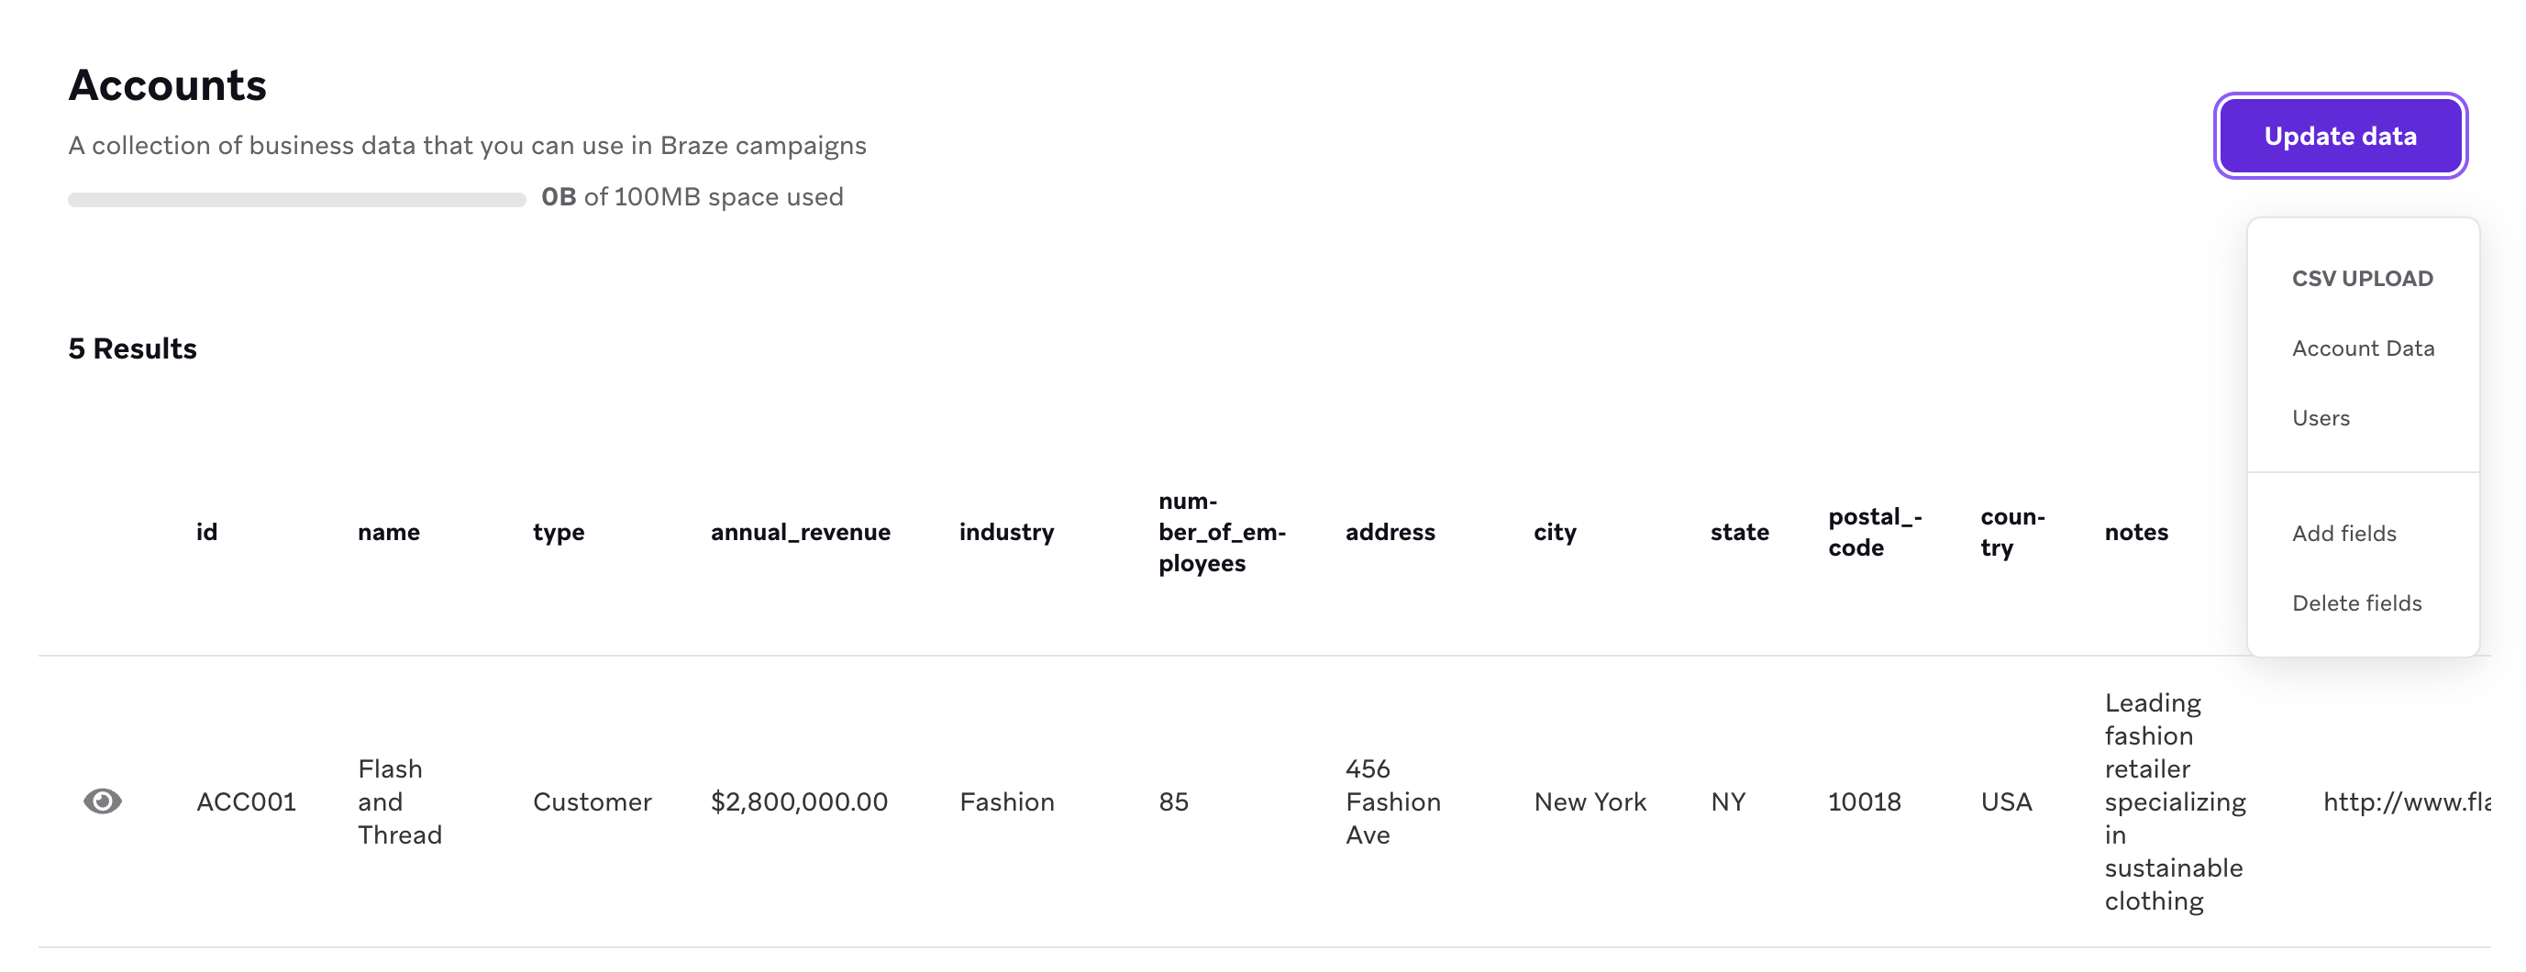Click the industry column header
This screenshot has width=2526, height=972.
point(1006,533)
